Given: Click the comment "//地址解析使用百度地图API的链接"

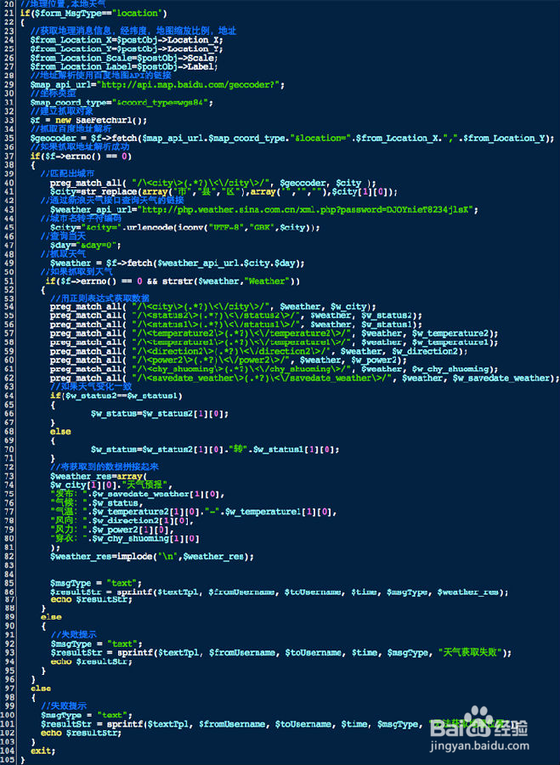Looking at the screenshot, I should [100, 76].
